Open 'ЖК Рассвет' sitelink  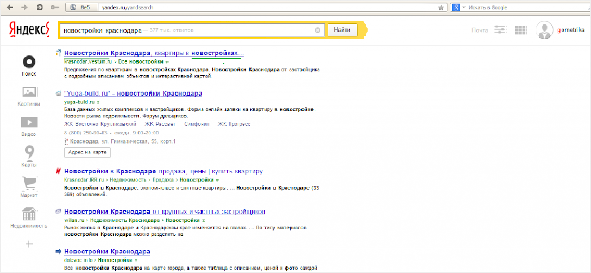click(x=161, y=124)
